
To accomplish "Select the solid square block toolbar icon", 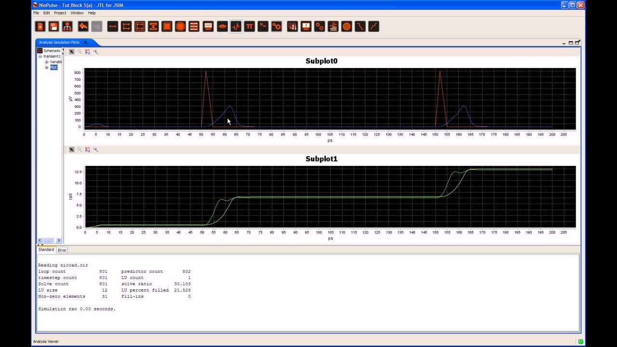I will pyautogui.click(x=167, y=27).
